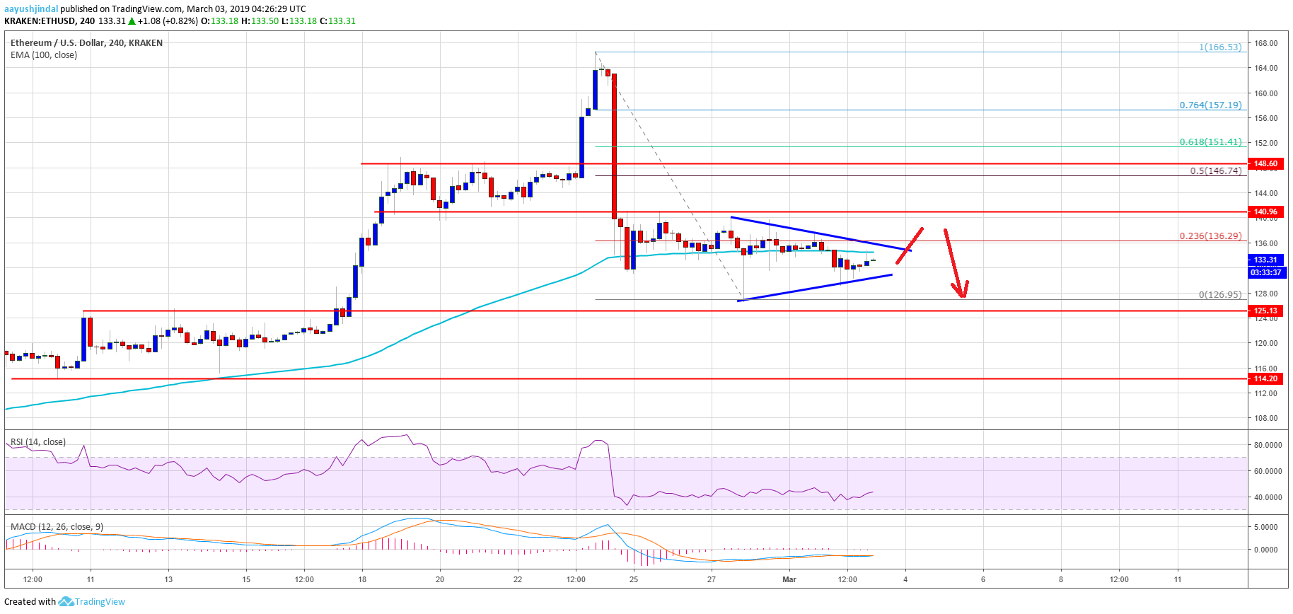Open the aayushjindal author profile link
Screen dimensions: 1293x614
(x=31, y=9)
